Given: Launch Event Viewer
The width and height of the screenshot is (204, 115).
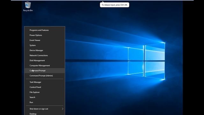Looking at the screenshot, I should tap(45, 40).
